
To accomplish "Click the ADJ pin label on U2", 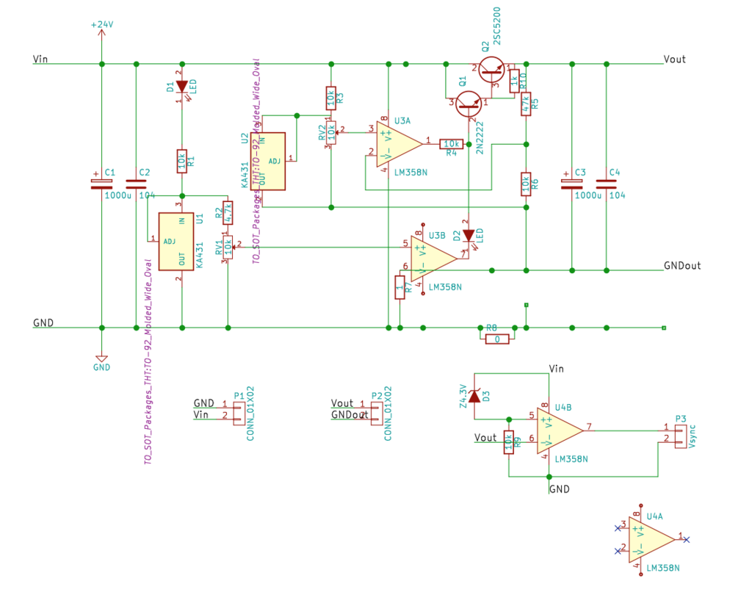I will [275, 161].
